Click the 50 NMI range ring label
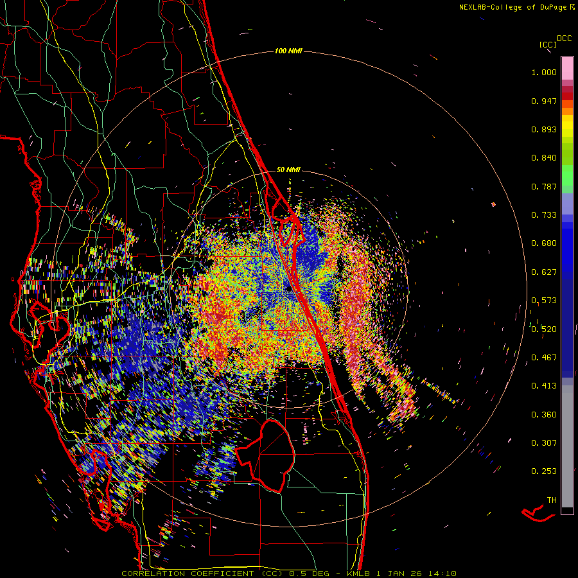Screen dimensions: 578x578 [288, 170]
